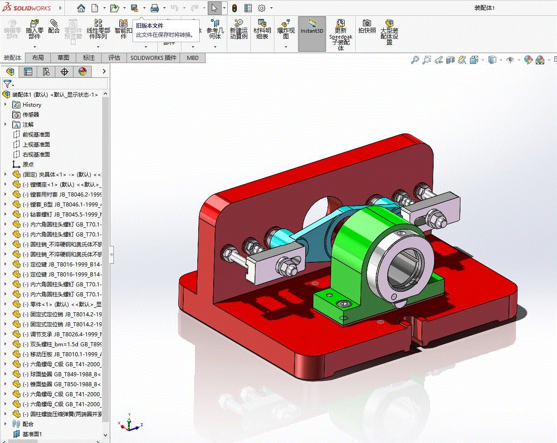Expand View Orientation dropdown arrow
Screen dimensions: 557x443
coord(482,60)
